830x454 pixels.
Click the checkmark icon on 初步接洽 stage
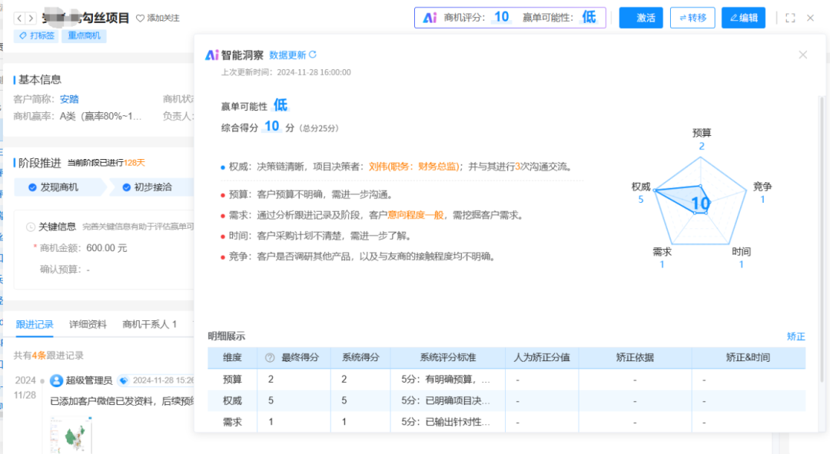coord(126,187)
